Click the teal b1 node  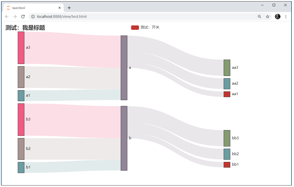[21, 167]
